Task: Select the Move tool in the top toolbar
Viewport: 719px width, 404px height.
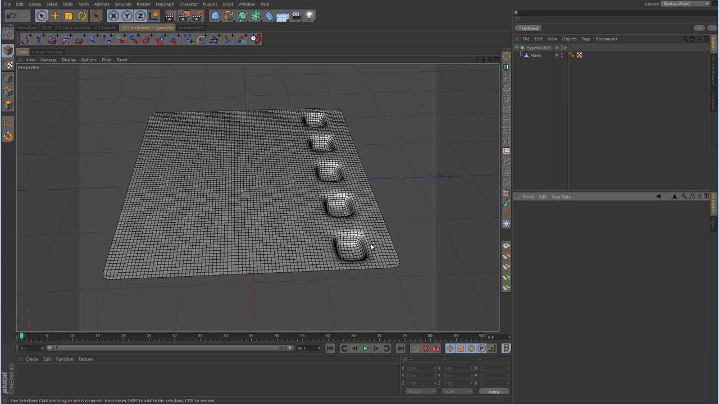Action: 55,16
